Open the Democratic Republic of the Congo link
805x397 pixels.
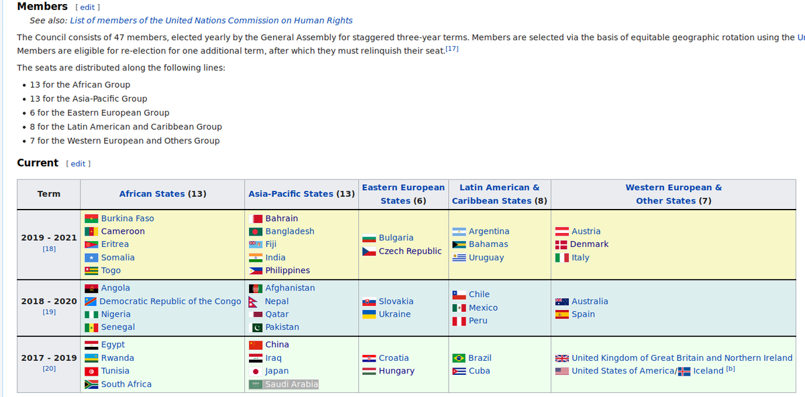tap(170, 301)
